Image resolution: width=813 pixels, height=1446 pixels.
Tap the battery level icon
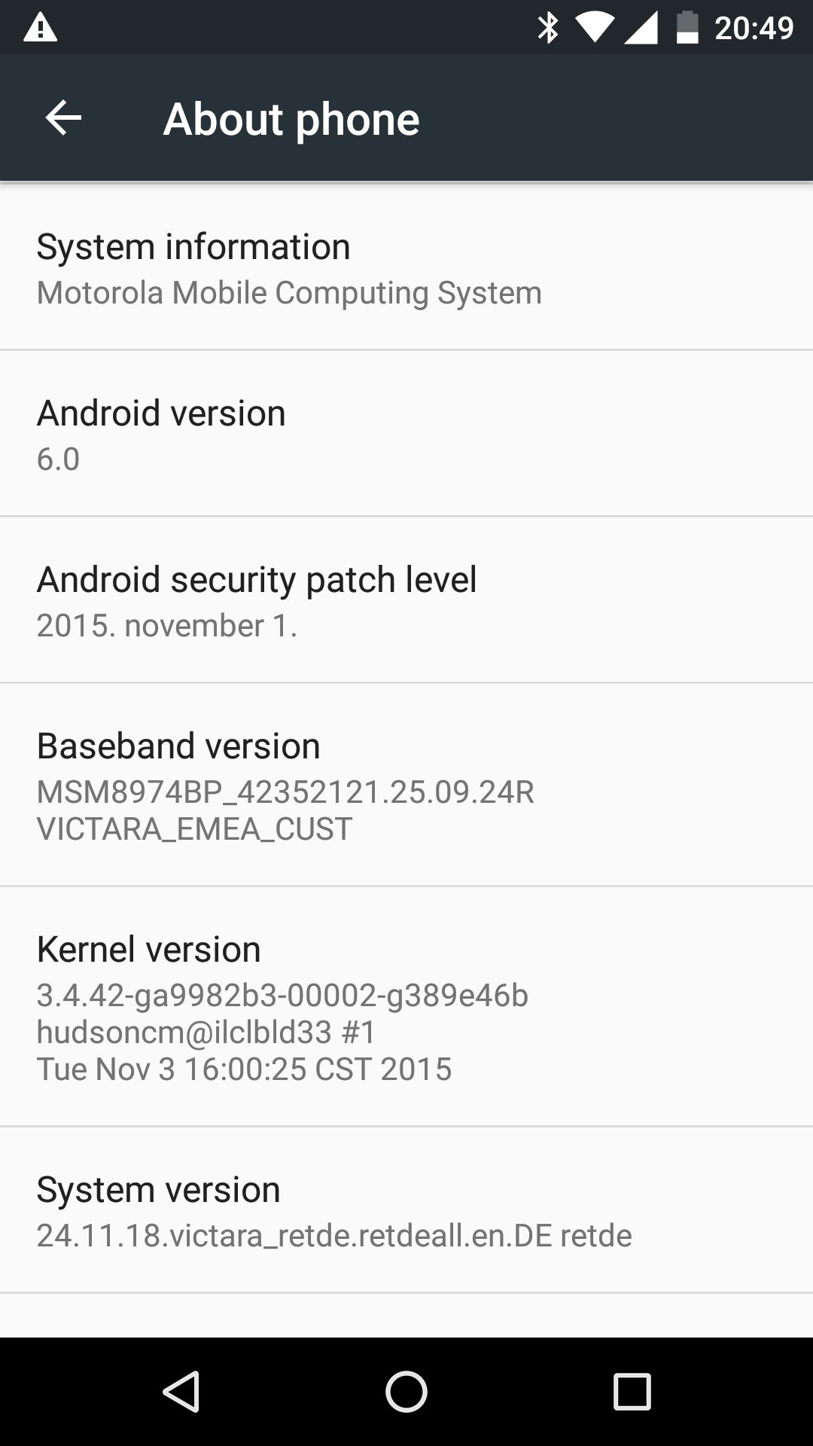(687, 28)
